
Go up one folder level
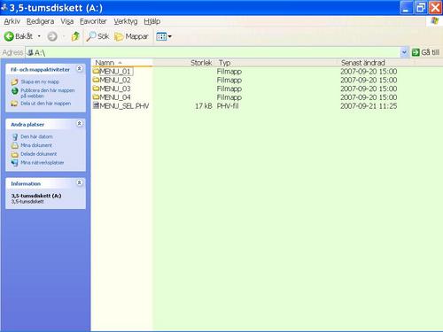pyautogui.click(x=75, y=36)
